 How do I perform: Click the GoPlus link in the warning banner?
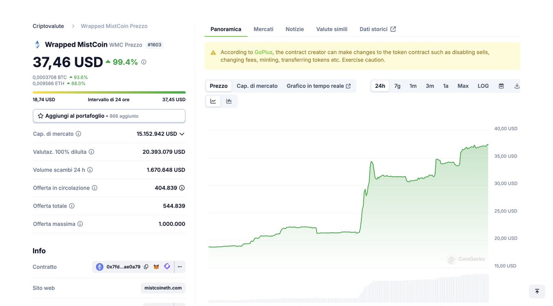tap(264, 52)
